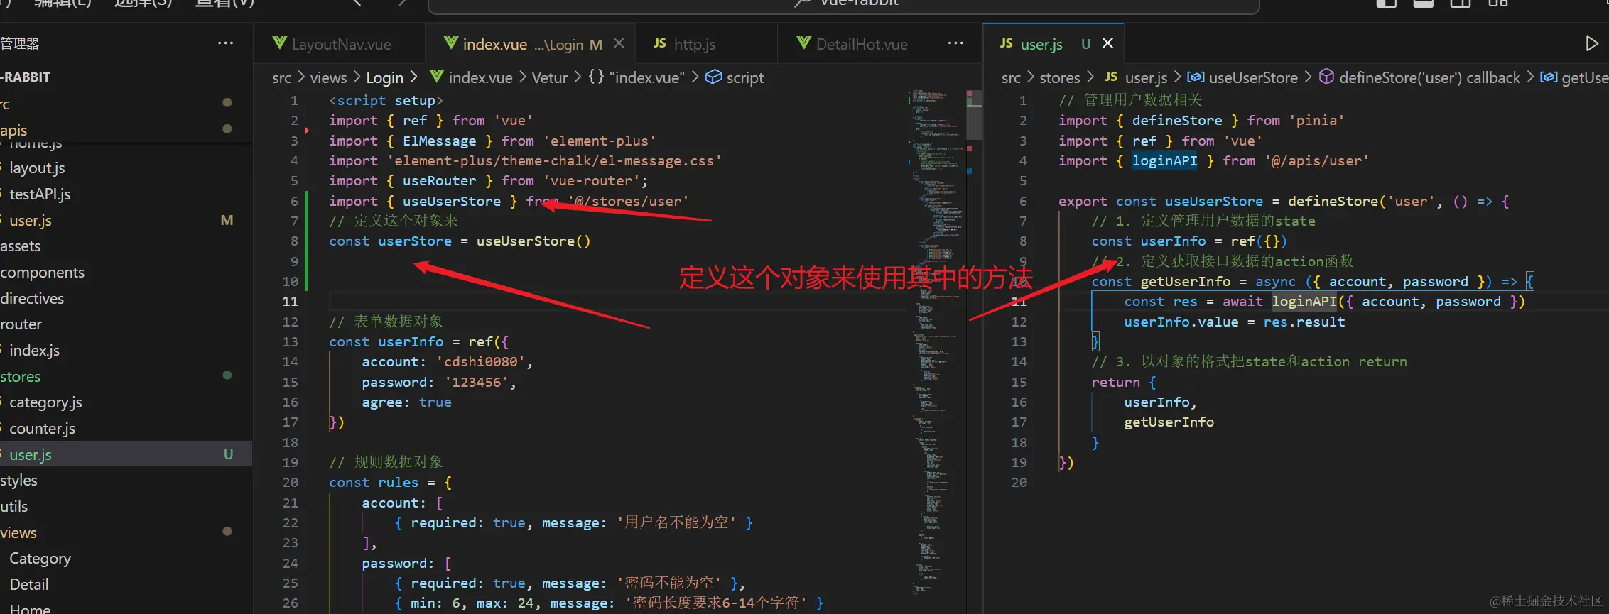Toggle primary sidebar layout icon in title bar

(x=1386, y=3)
